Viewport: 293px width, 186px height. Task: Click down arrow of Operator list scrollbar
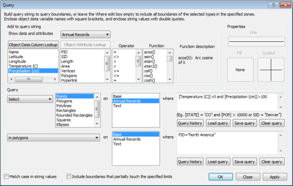coord(138,80)
